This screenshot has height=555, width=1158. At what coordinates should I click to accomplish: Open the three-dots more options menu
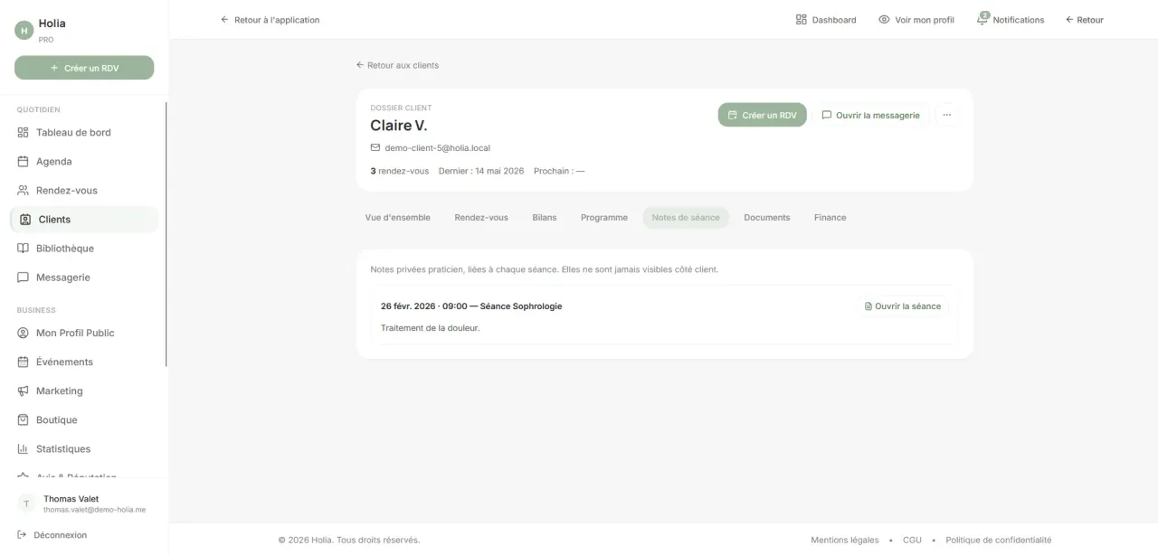coord(947,115)
